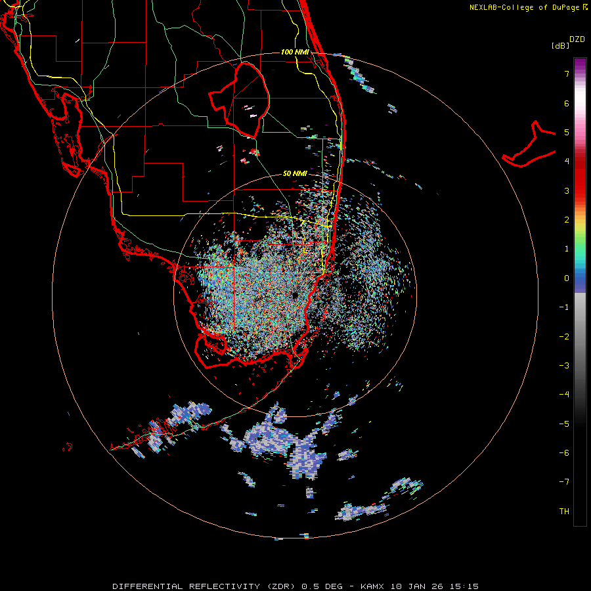Click the DZD legend title
The image size is (591, 591).
click(x=577, y=39)
